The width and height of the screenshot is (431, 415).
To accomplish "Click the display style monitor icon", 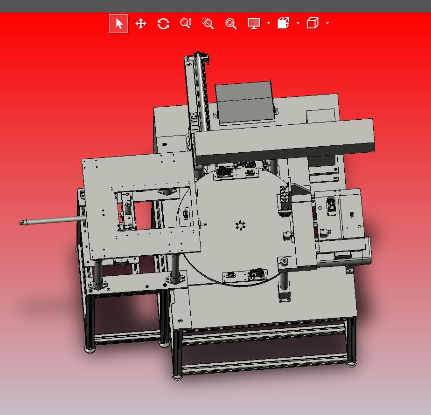I will coord(254,23).
